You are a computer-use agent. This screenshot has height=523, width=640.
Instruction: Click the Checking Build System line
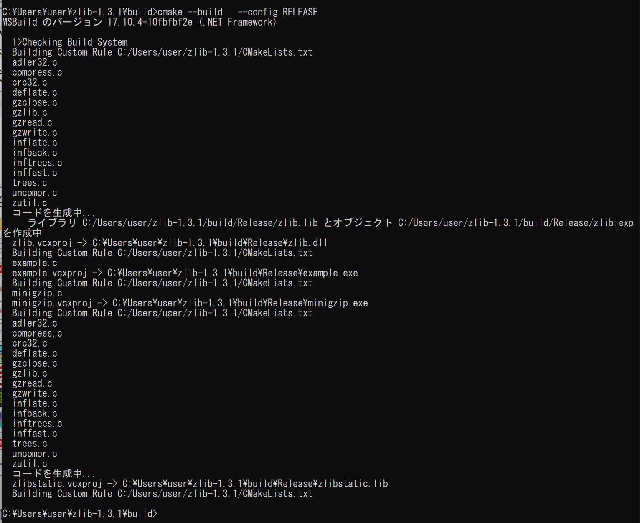tap(70, 42)
